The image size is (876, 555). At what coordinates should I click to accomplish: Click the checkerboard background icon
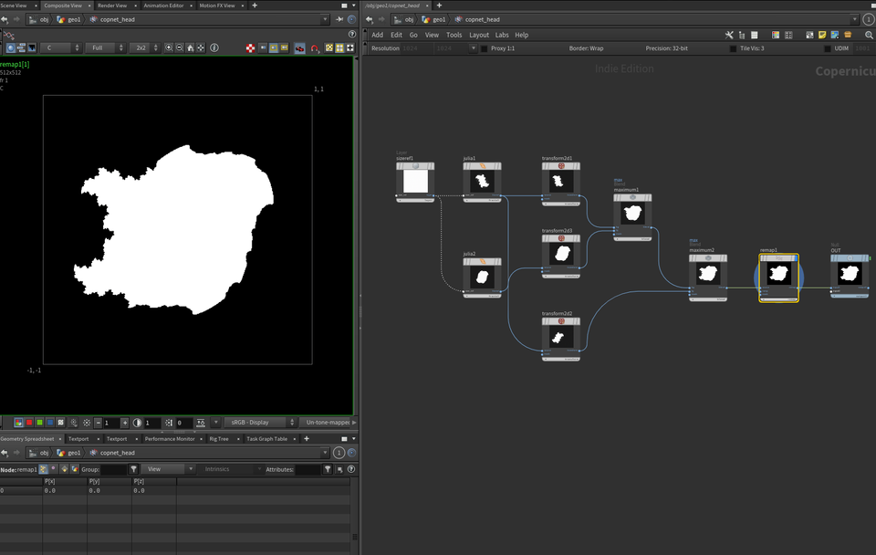pos(251,47)
